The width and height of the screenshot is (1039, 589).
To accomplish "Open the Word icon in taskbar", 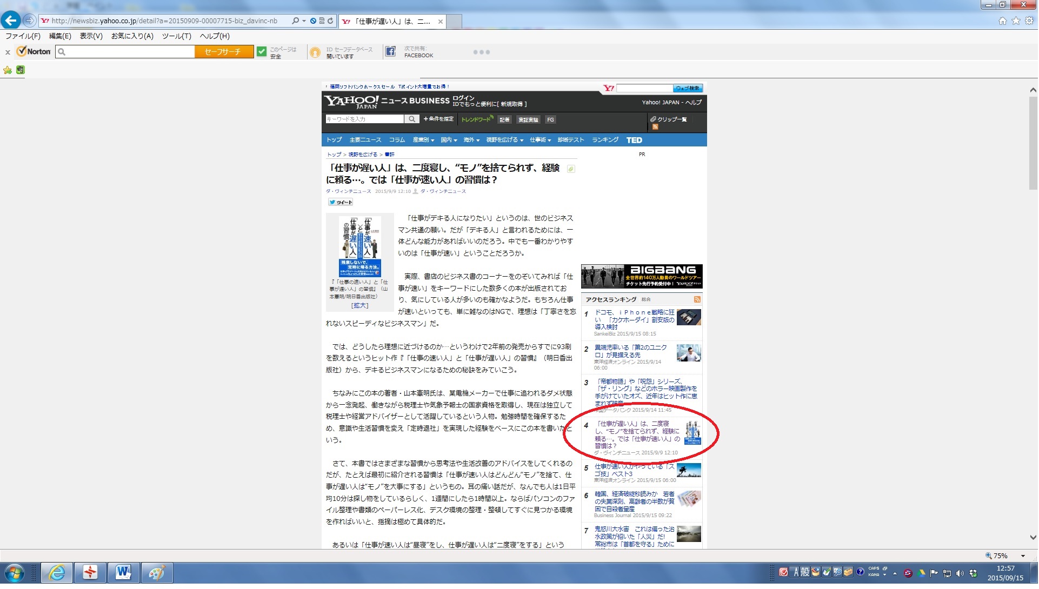I will (123, 573).
